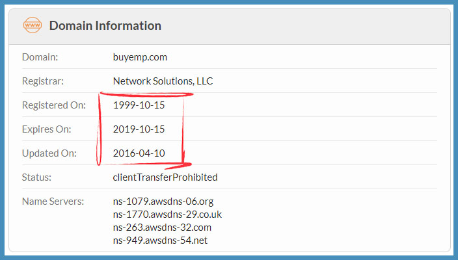Click the Name Servers: label

coord(53,201)
